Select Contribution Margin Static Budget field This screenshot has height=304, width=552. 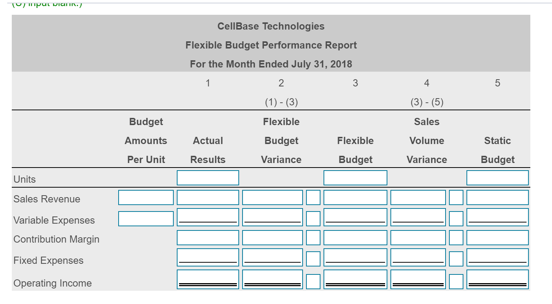click(x=497, y=238)
